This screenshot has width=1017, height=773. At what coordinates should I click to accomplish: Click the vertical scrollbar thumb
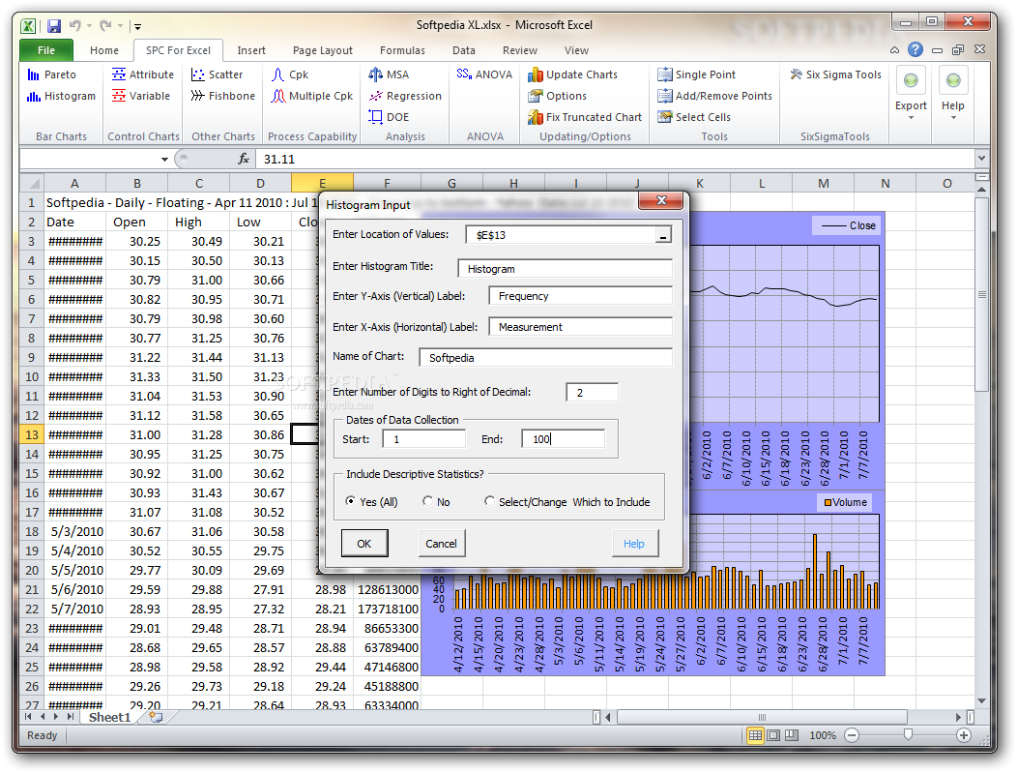click(x=982, y=295)
